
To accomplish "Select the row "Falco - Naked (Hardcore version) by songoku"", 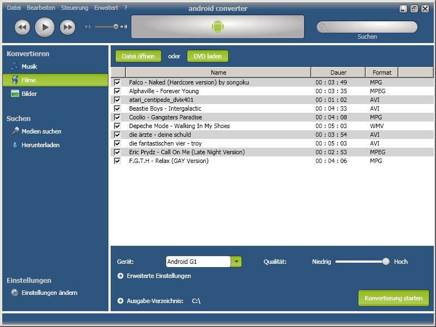I will tap(272, 82).
